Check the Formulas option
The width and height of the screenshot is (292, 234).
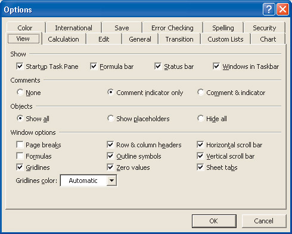[20, 156]
